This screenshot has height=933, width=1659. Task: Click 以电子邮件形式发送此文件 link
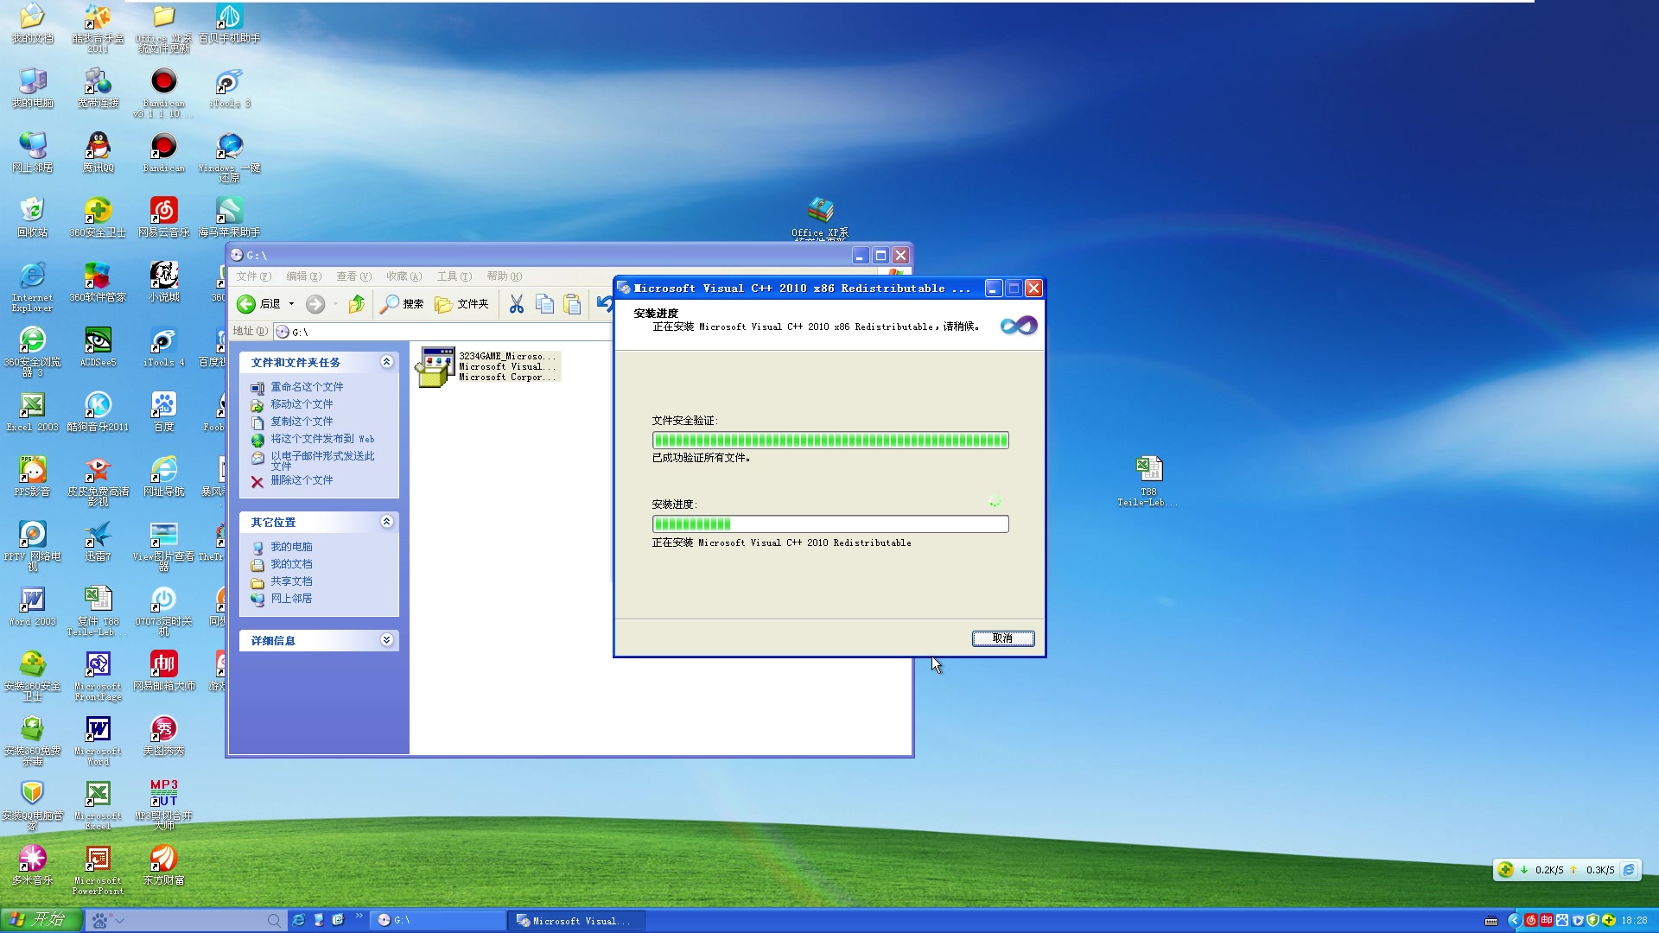[322, 460]
